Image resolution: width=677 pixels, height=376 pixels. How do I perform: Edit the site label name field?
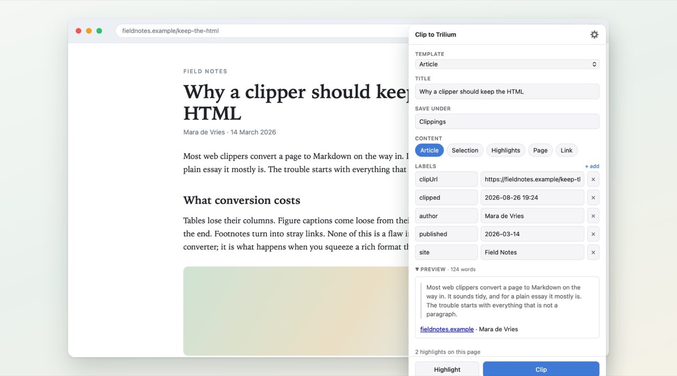(446, 252)
